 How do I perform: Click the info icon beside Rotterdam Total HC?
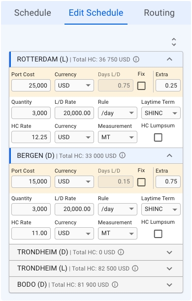coord(136,60)
